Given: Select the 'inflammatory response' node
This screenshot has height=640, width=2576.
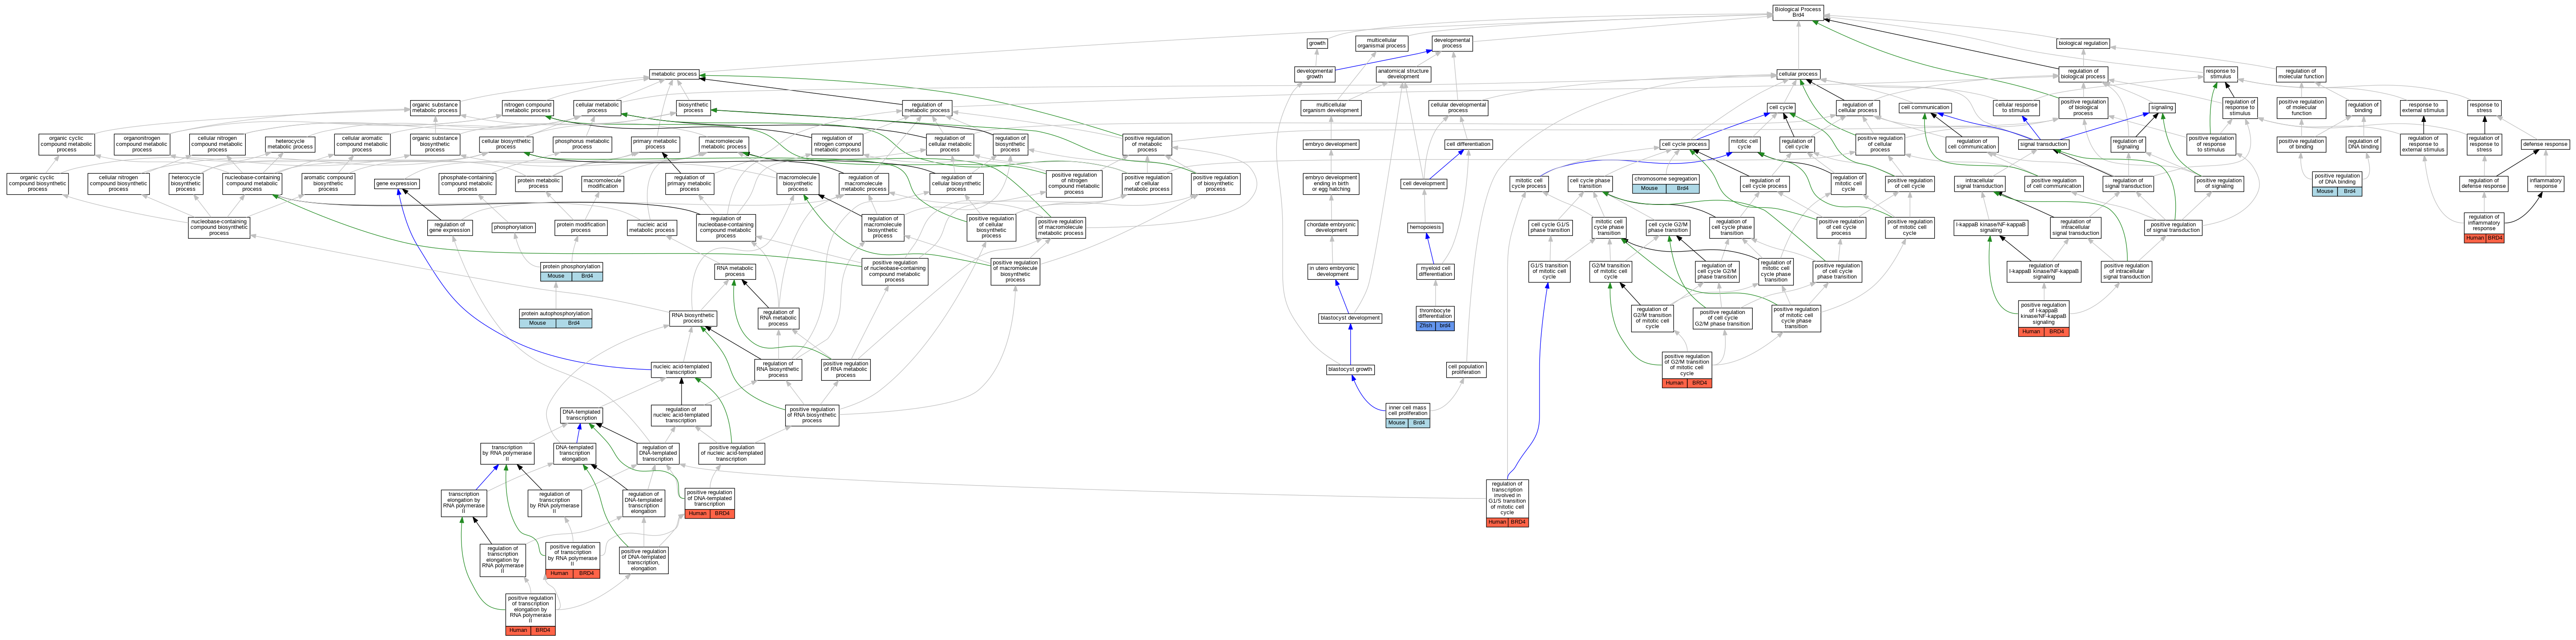Looking at the screenshot, I should (2546, 184).
